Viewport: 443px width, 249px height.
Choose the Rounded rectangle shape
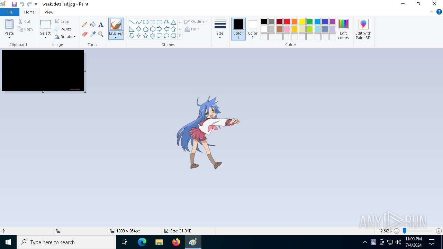pyautogui.click(x=159, y=22)
